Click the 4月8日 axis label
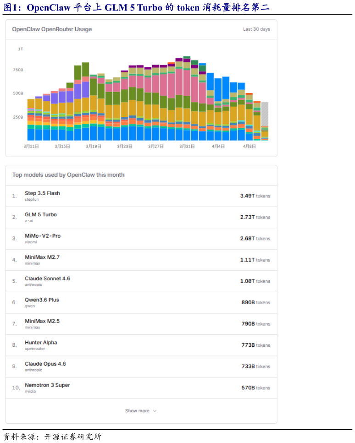 (249, 146)
